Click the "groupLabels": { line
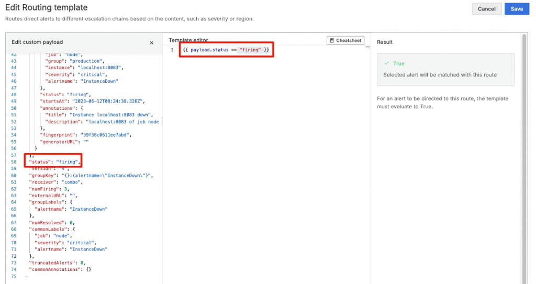Screen dimensions: 536x284 pos(51,202)
